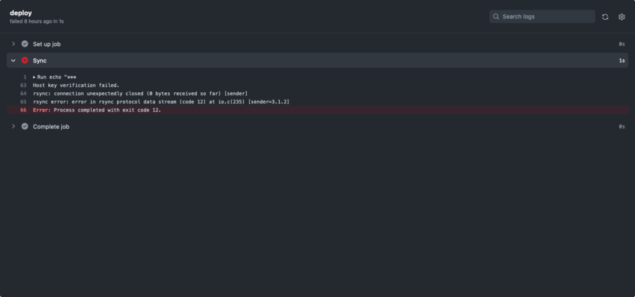Open the Set up job step label
635x297 pixels.
click(x=47, y=44)
